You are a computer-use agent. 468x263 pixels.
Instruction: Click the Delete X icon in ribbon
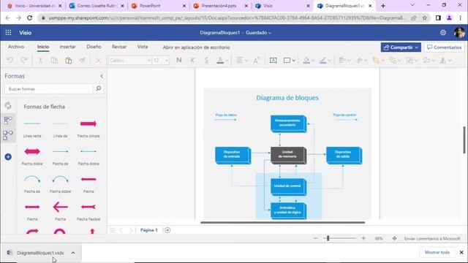coord(98,60)
